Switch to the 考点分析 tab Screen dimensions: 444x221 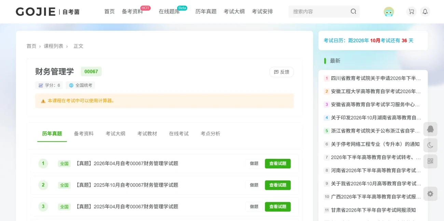210,134
